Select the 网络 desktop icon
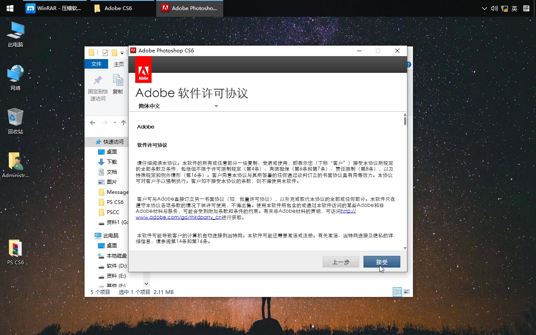 coord(15,78)
